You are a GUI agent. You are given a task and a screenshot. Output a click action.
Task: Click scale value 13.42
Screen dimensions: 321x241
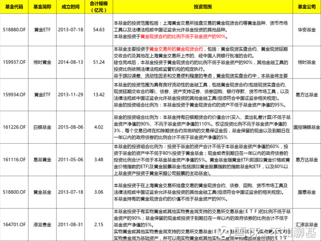coord(99,94)
